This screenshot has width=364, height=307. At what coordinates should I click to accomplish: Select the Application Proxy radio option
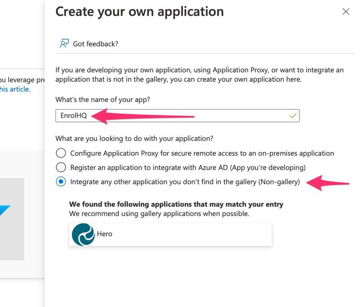click(61, 153)
